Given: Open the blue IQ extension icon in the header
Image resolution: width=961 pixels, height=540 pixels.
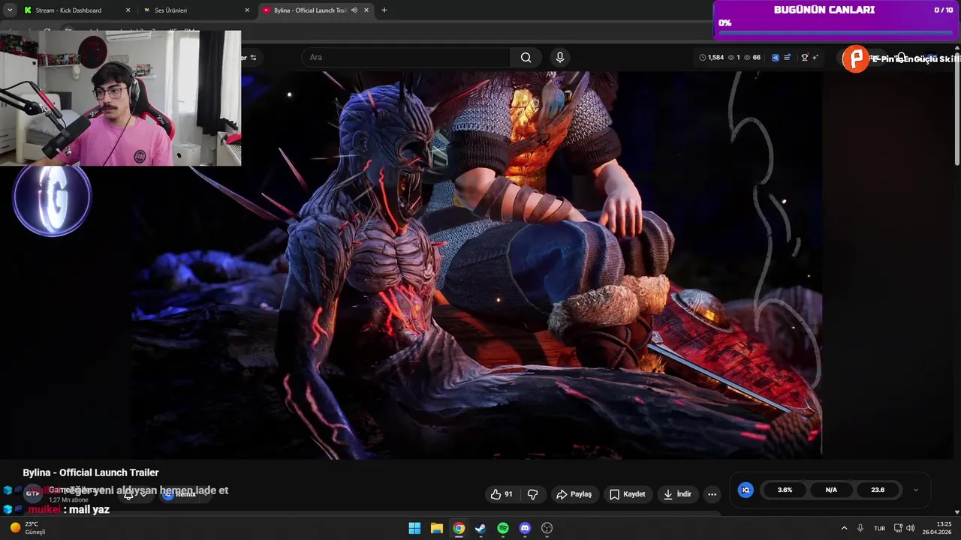Looking at the screenshot, I should [x=776, y=58].
